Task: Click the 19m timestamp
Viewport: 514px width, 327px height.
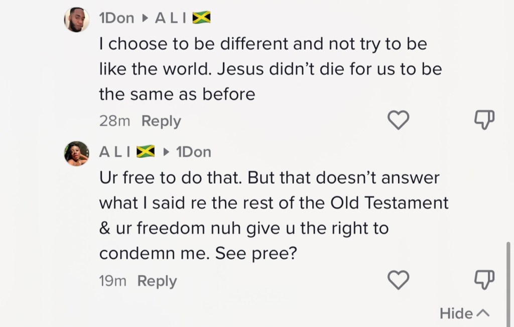Action: click(x=112, y=281)
